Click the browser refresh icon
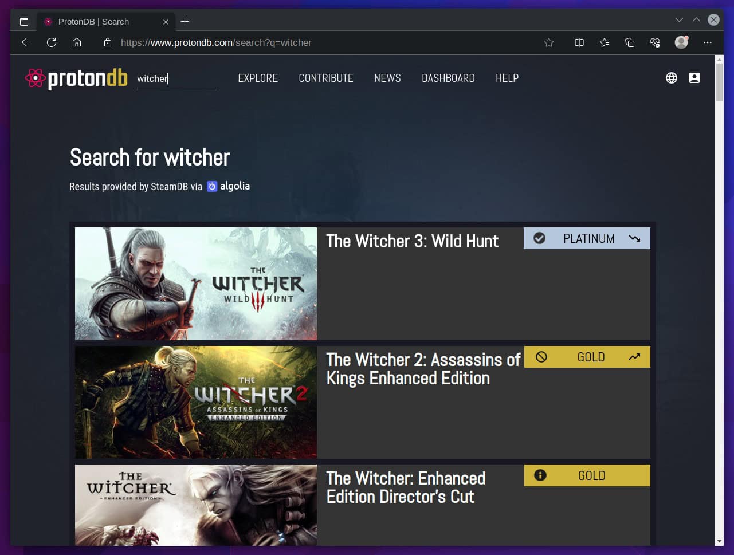This screenshot has width=734, height=555. (52, 42)
